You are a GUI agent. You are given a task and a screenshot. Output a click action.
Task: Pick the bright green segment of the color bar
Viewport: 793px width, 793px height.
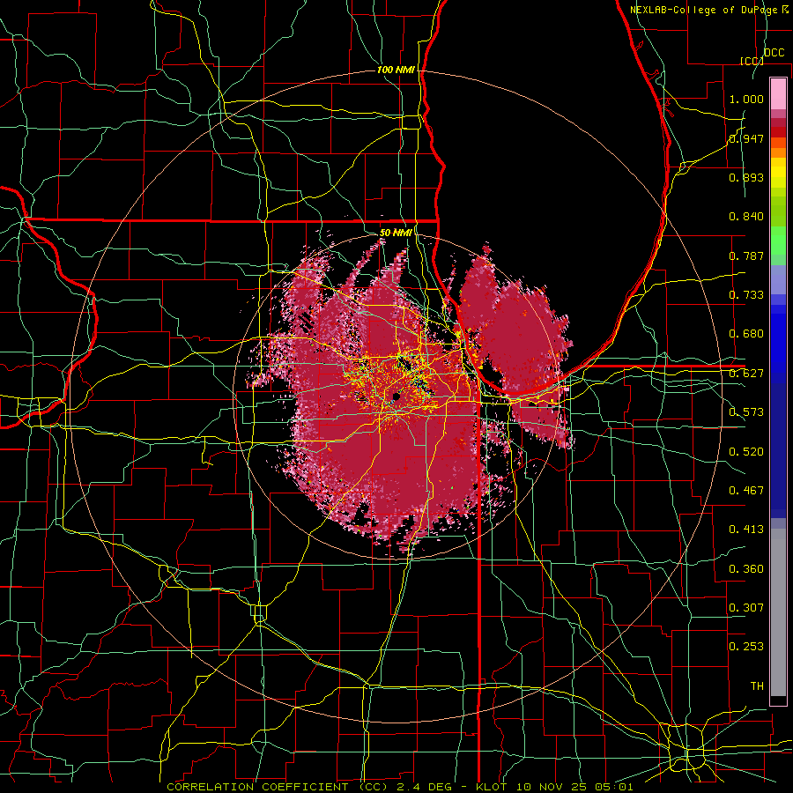(x=778, y=241)
